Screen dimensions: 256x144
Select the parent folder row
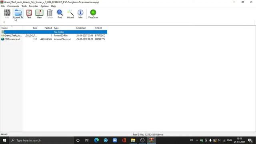tap(54, 32)
